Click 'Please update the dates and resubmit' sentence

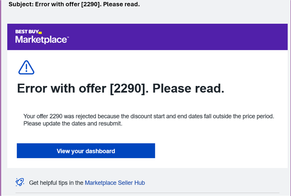[73, 123]
